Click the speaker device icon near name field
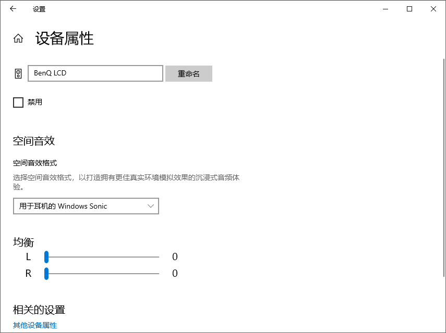446x333 pixels. tap(18, 73)
